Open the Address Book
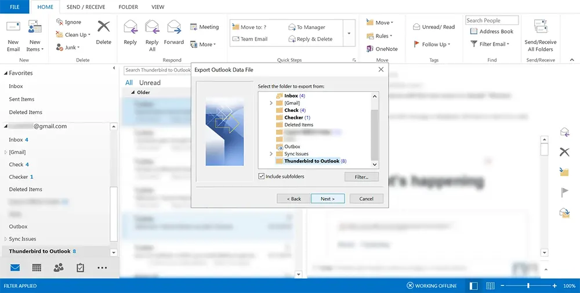The image size is (580, 293). coord(492,31)
